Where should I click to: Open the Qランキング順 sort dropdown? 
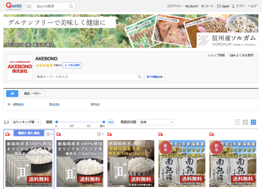(26, 122)
